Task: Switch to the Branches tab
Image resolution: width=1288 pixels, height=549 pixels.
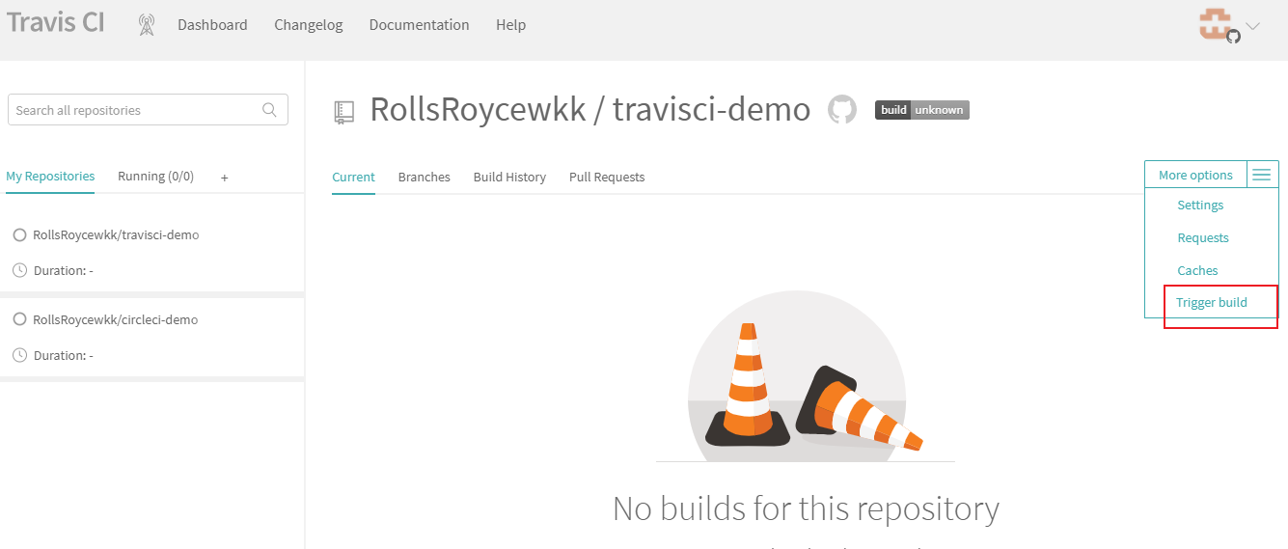Action: (425, 178)
